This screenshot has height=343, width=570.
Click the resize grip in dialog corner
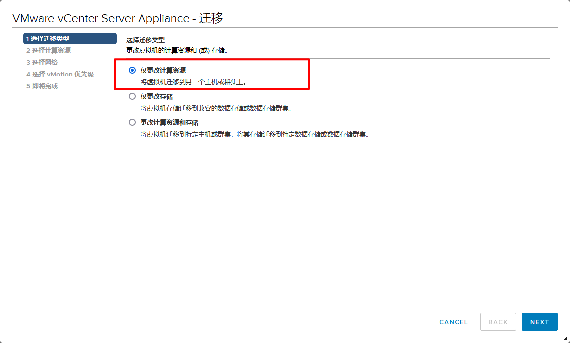pos(565,338)
